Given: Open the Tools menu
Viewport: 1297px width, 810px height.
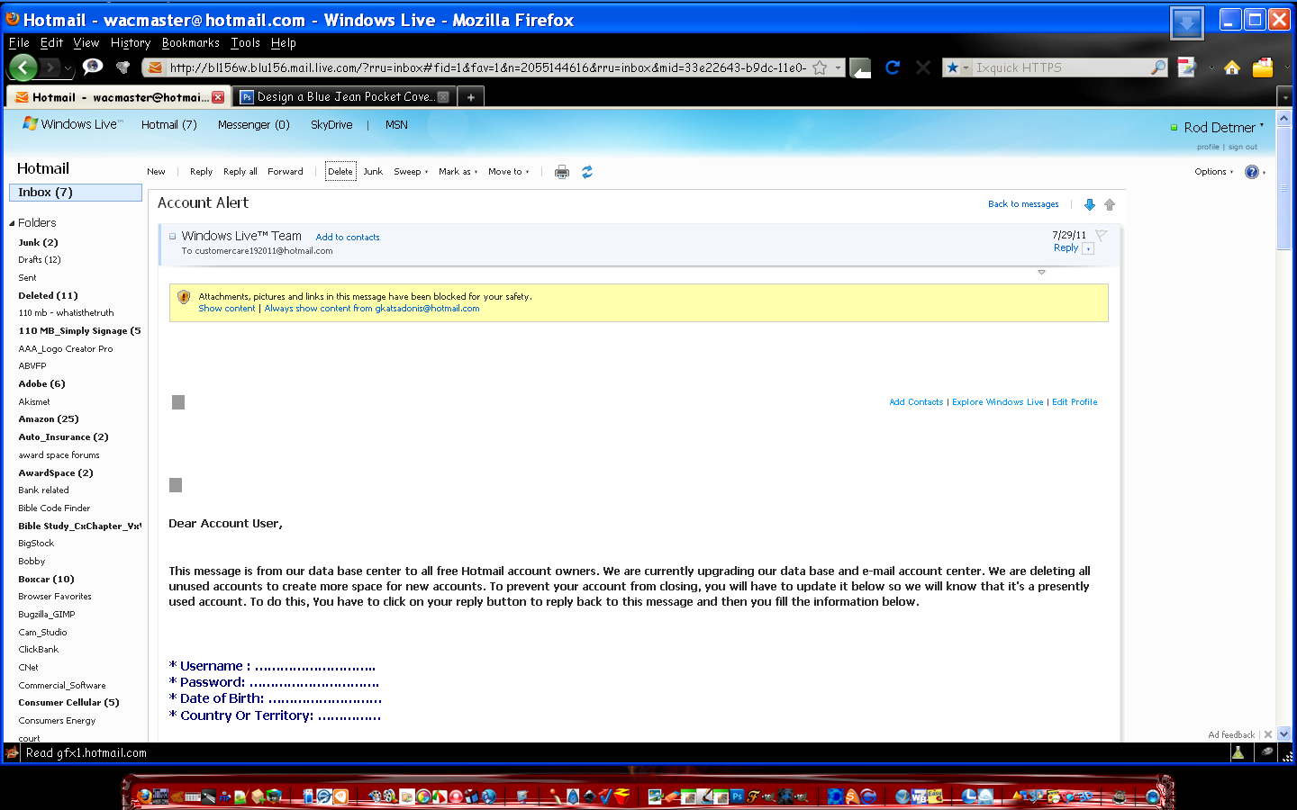Looking at the screenshot, I should (x=245, y=42).
